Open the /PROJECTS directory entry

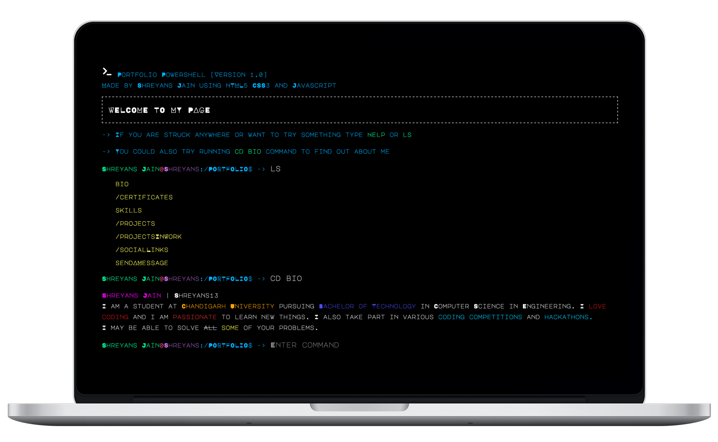point(135,224)
